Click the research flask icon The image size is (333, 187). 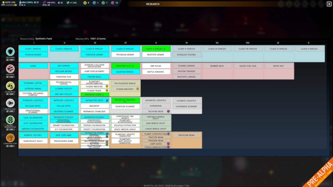tap(21, 2)
